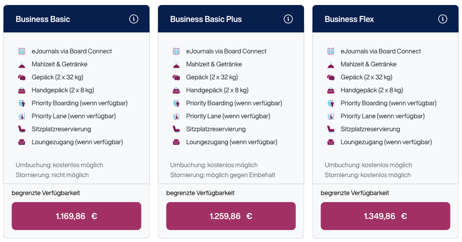
Task: Click Priority Boarding icon in Business Flex card
Action: pyautogui.click(x=330, y=103)
